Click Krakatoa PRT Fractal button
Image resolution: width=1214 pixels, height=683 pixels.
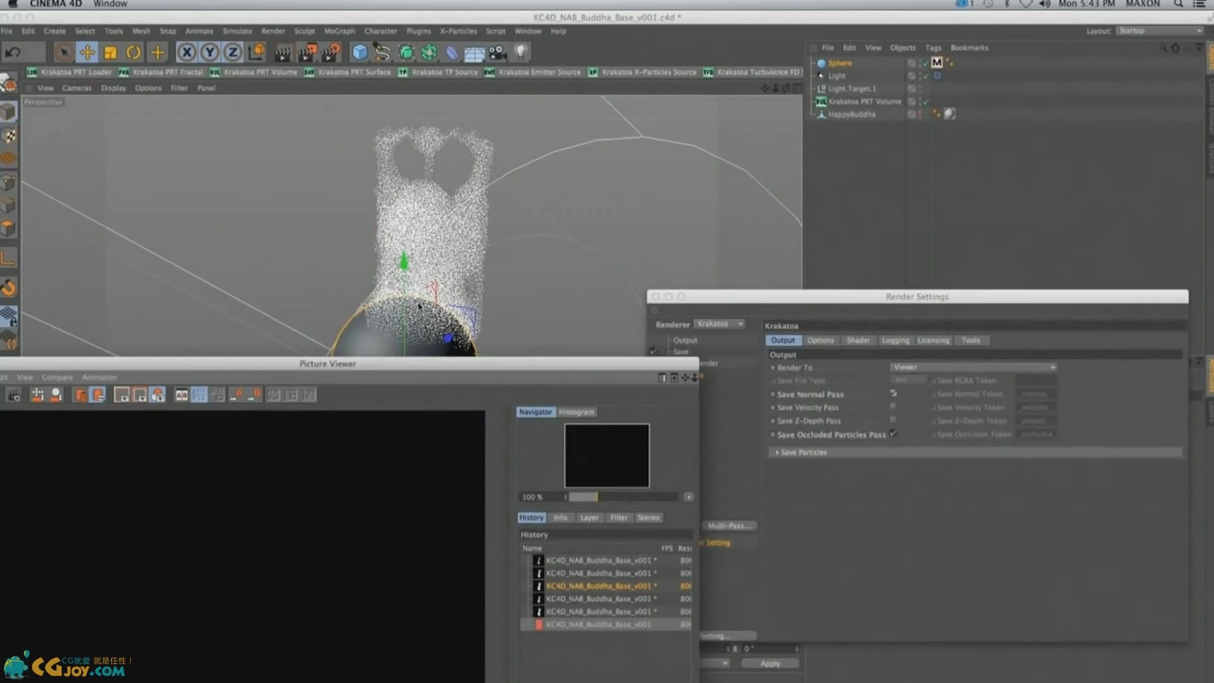[x=161, y=72]
